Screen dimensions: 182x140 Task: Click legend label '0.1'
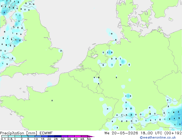[x=3, y=139]
